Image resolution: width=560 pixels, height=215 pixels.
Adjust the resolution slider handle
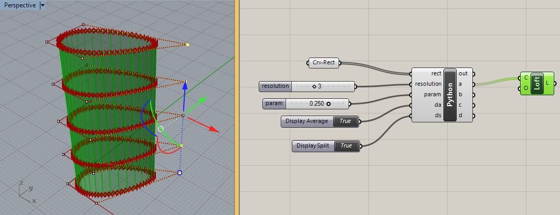pos(314,86)
